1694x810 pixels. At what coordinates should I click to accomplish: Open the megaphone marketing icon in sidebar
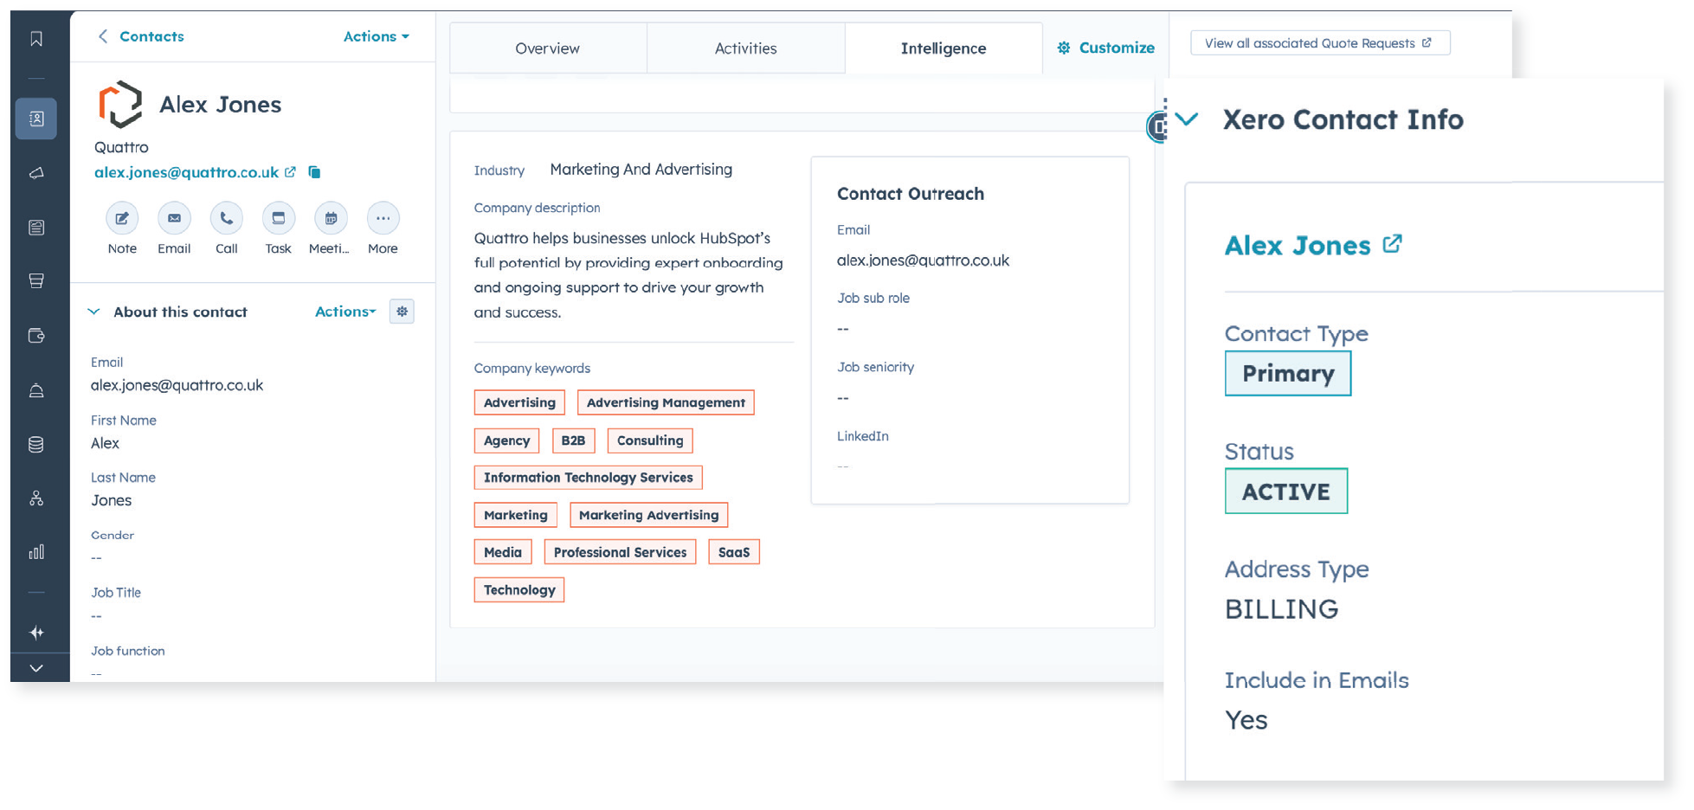(36, 173)
